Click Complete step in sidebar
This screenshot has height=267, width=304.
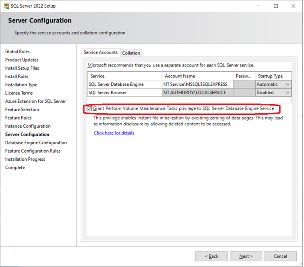tap(15, 168)
